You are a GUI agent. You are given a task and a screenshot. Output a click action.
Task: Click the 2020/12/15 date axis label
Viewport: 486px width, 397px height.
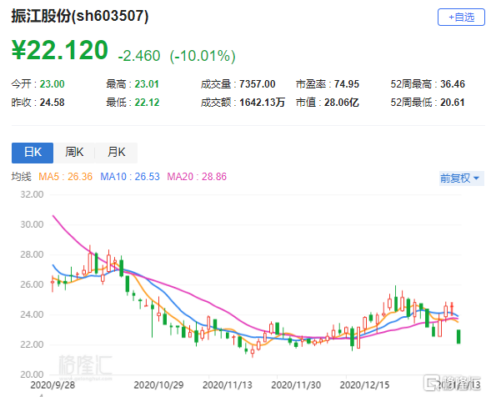pos(364,385)
